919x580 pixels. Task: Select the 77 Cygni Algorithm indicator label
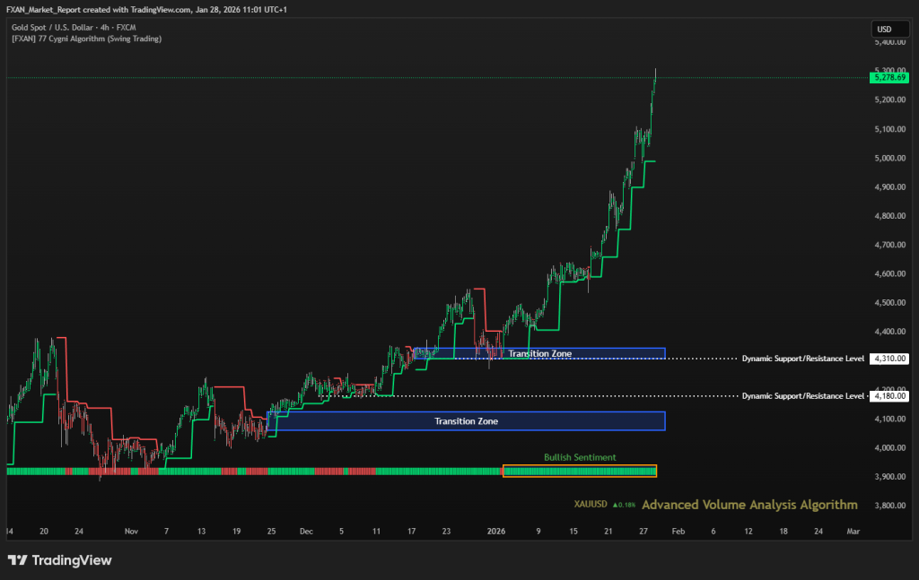tap(87, 39)
